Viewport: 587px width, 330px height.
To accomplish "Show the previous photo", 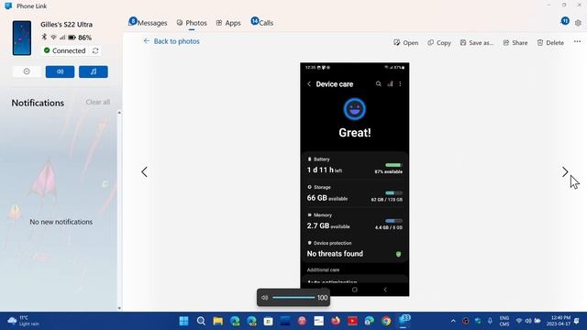I will point(145,171).
